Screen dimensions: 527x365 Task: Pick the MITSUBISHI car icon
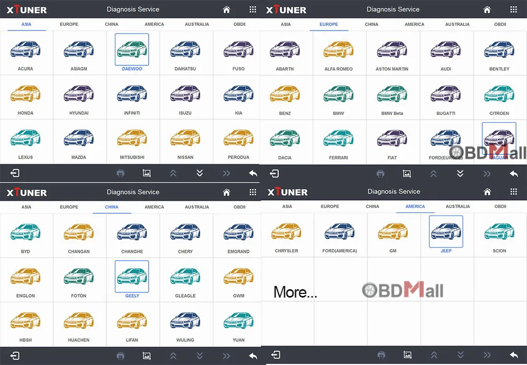[x=132, y=138]
